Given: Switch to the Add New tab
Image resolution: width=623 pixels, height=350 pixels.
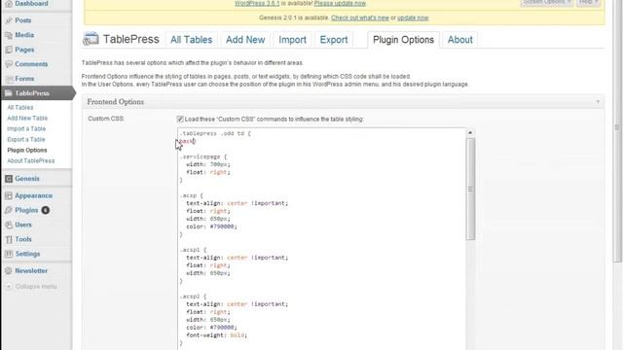Looking at the screenshot, I should click(x=245, y=40).
